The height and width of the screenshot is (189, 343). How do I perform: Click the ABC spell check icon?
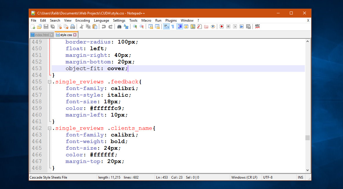(x=257, y=27)
